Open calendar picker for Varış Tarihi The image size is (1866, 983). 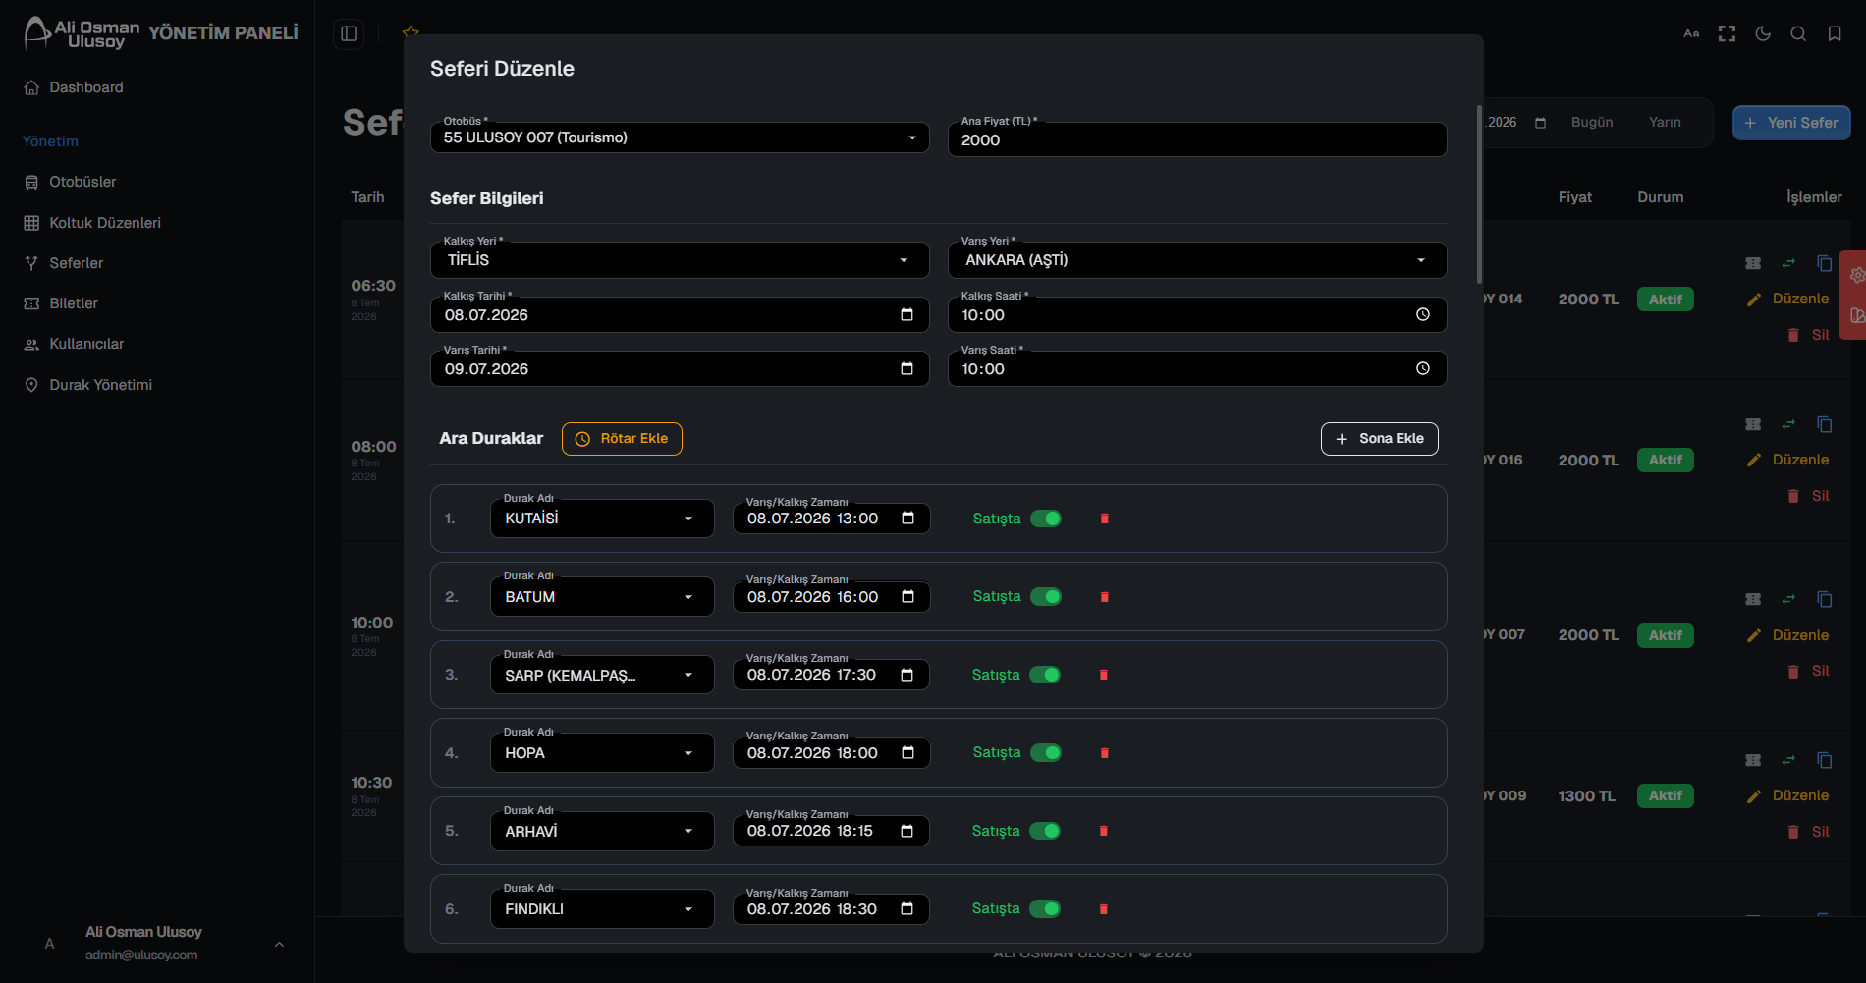906,368
